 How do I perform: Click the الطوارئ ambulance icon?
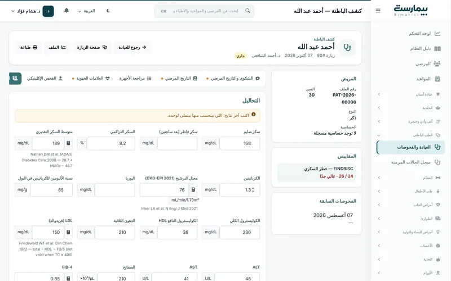[438, 219]
